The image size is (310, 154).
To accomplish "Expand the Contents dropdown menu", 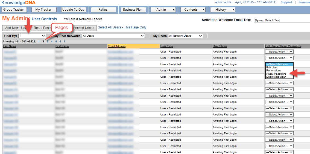I will tap(193, 10).
